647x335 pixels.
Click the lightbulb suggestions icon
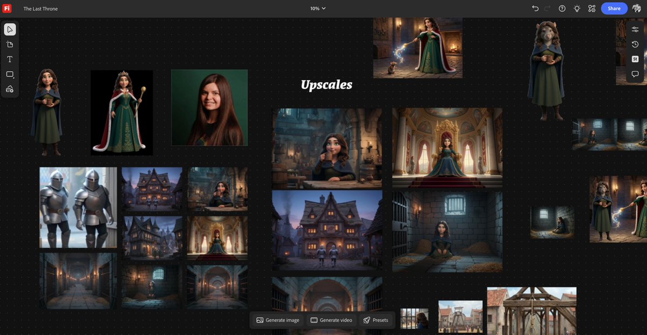tap(576, 8)
